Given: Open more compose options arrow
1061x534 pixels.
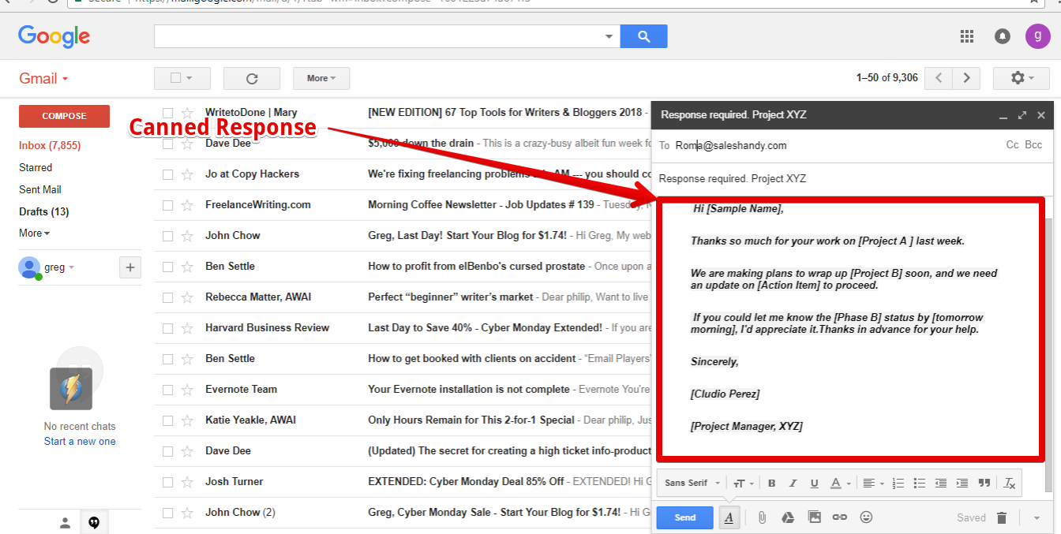Looking at the screenshot, I should (1037, 518).
